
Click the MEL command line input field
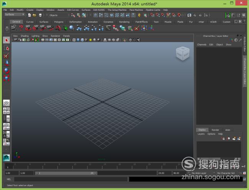pos(71,179)
